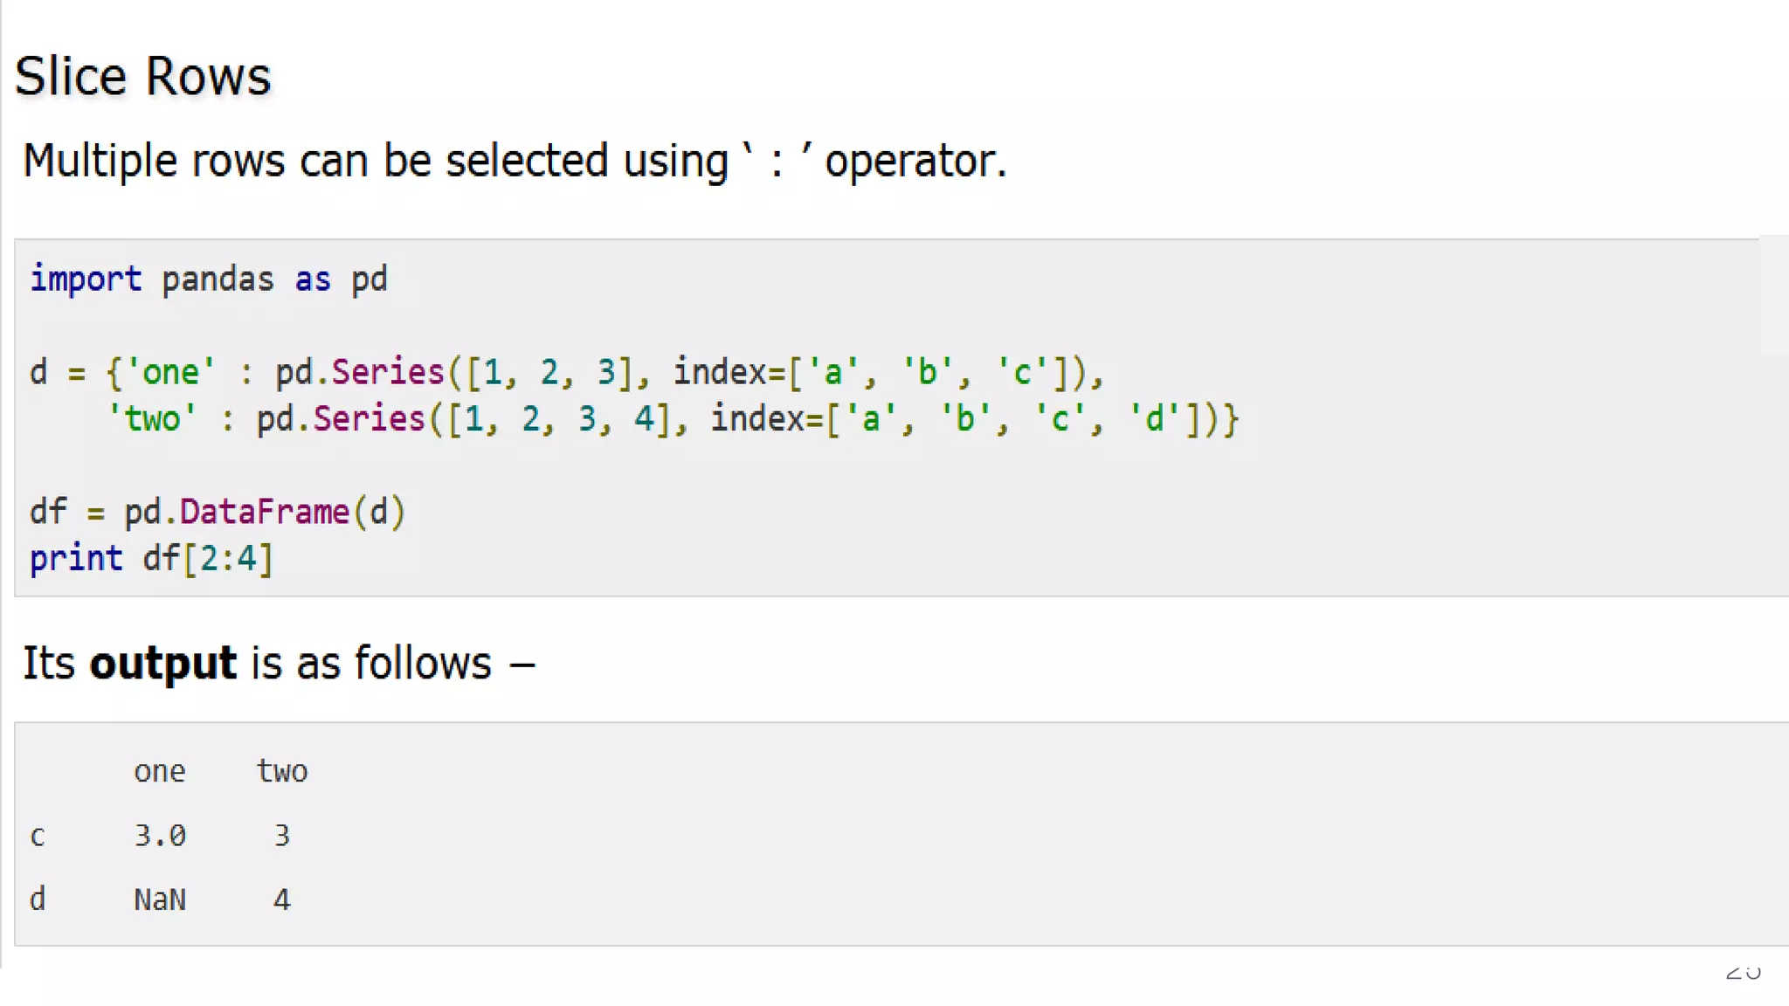Click the df[2:4] slice expression
The width and height of the screenshot is (1789, 1006).
pos(208,559)
